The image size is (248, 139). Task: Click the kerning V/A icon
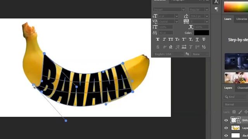point(155,21)
